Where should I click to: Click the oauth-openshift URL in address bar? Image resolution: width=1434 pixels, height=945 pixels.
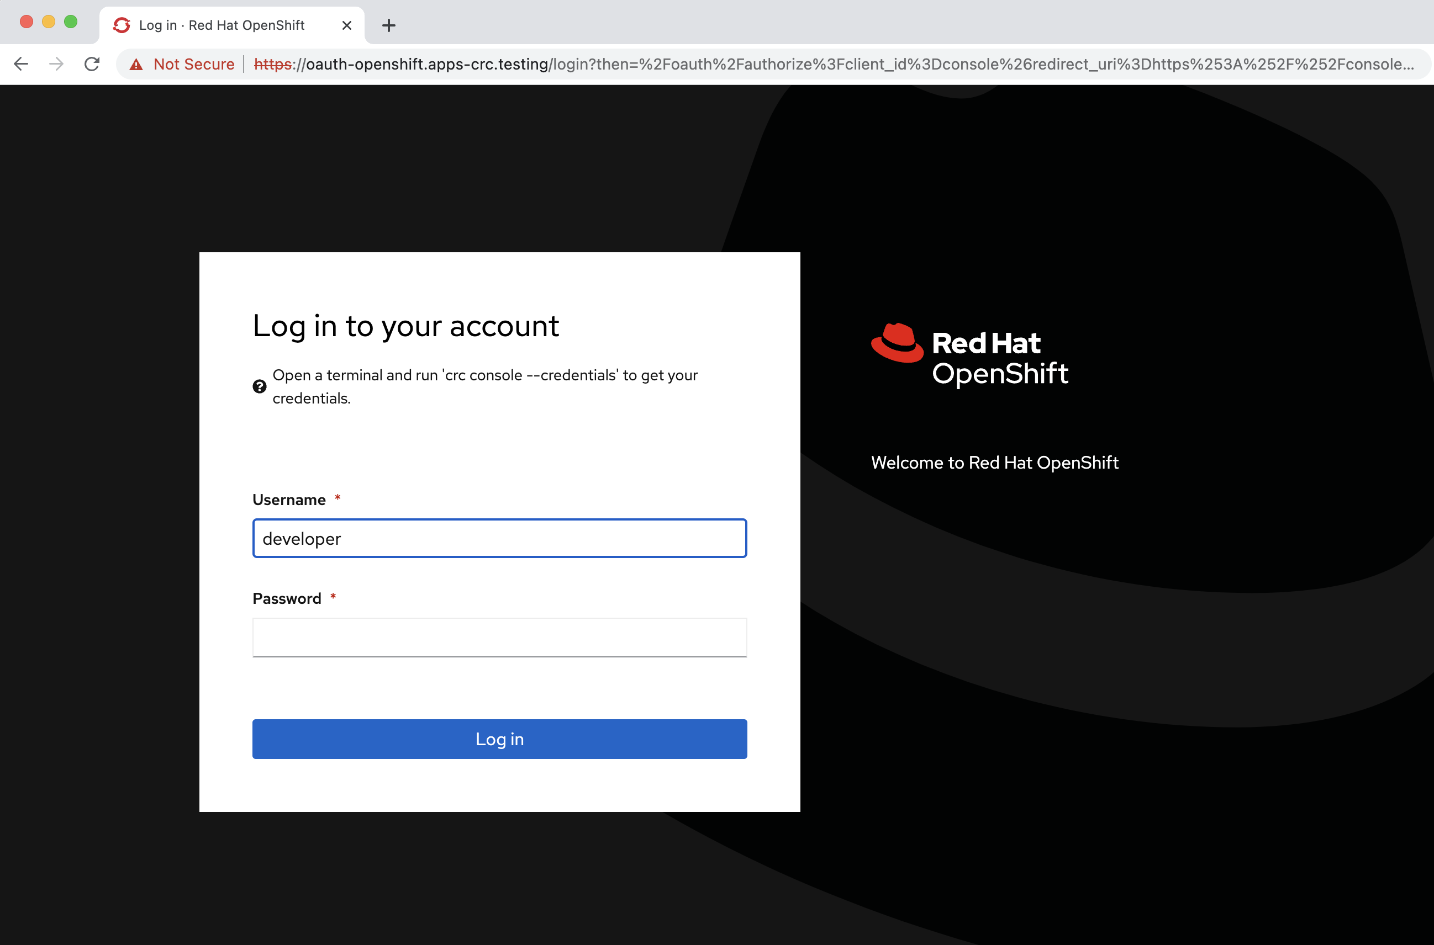[834, 64]
